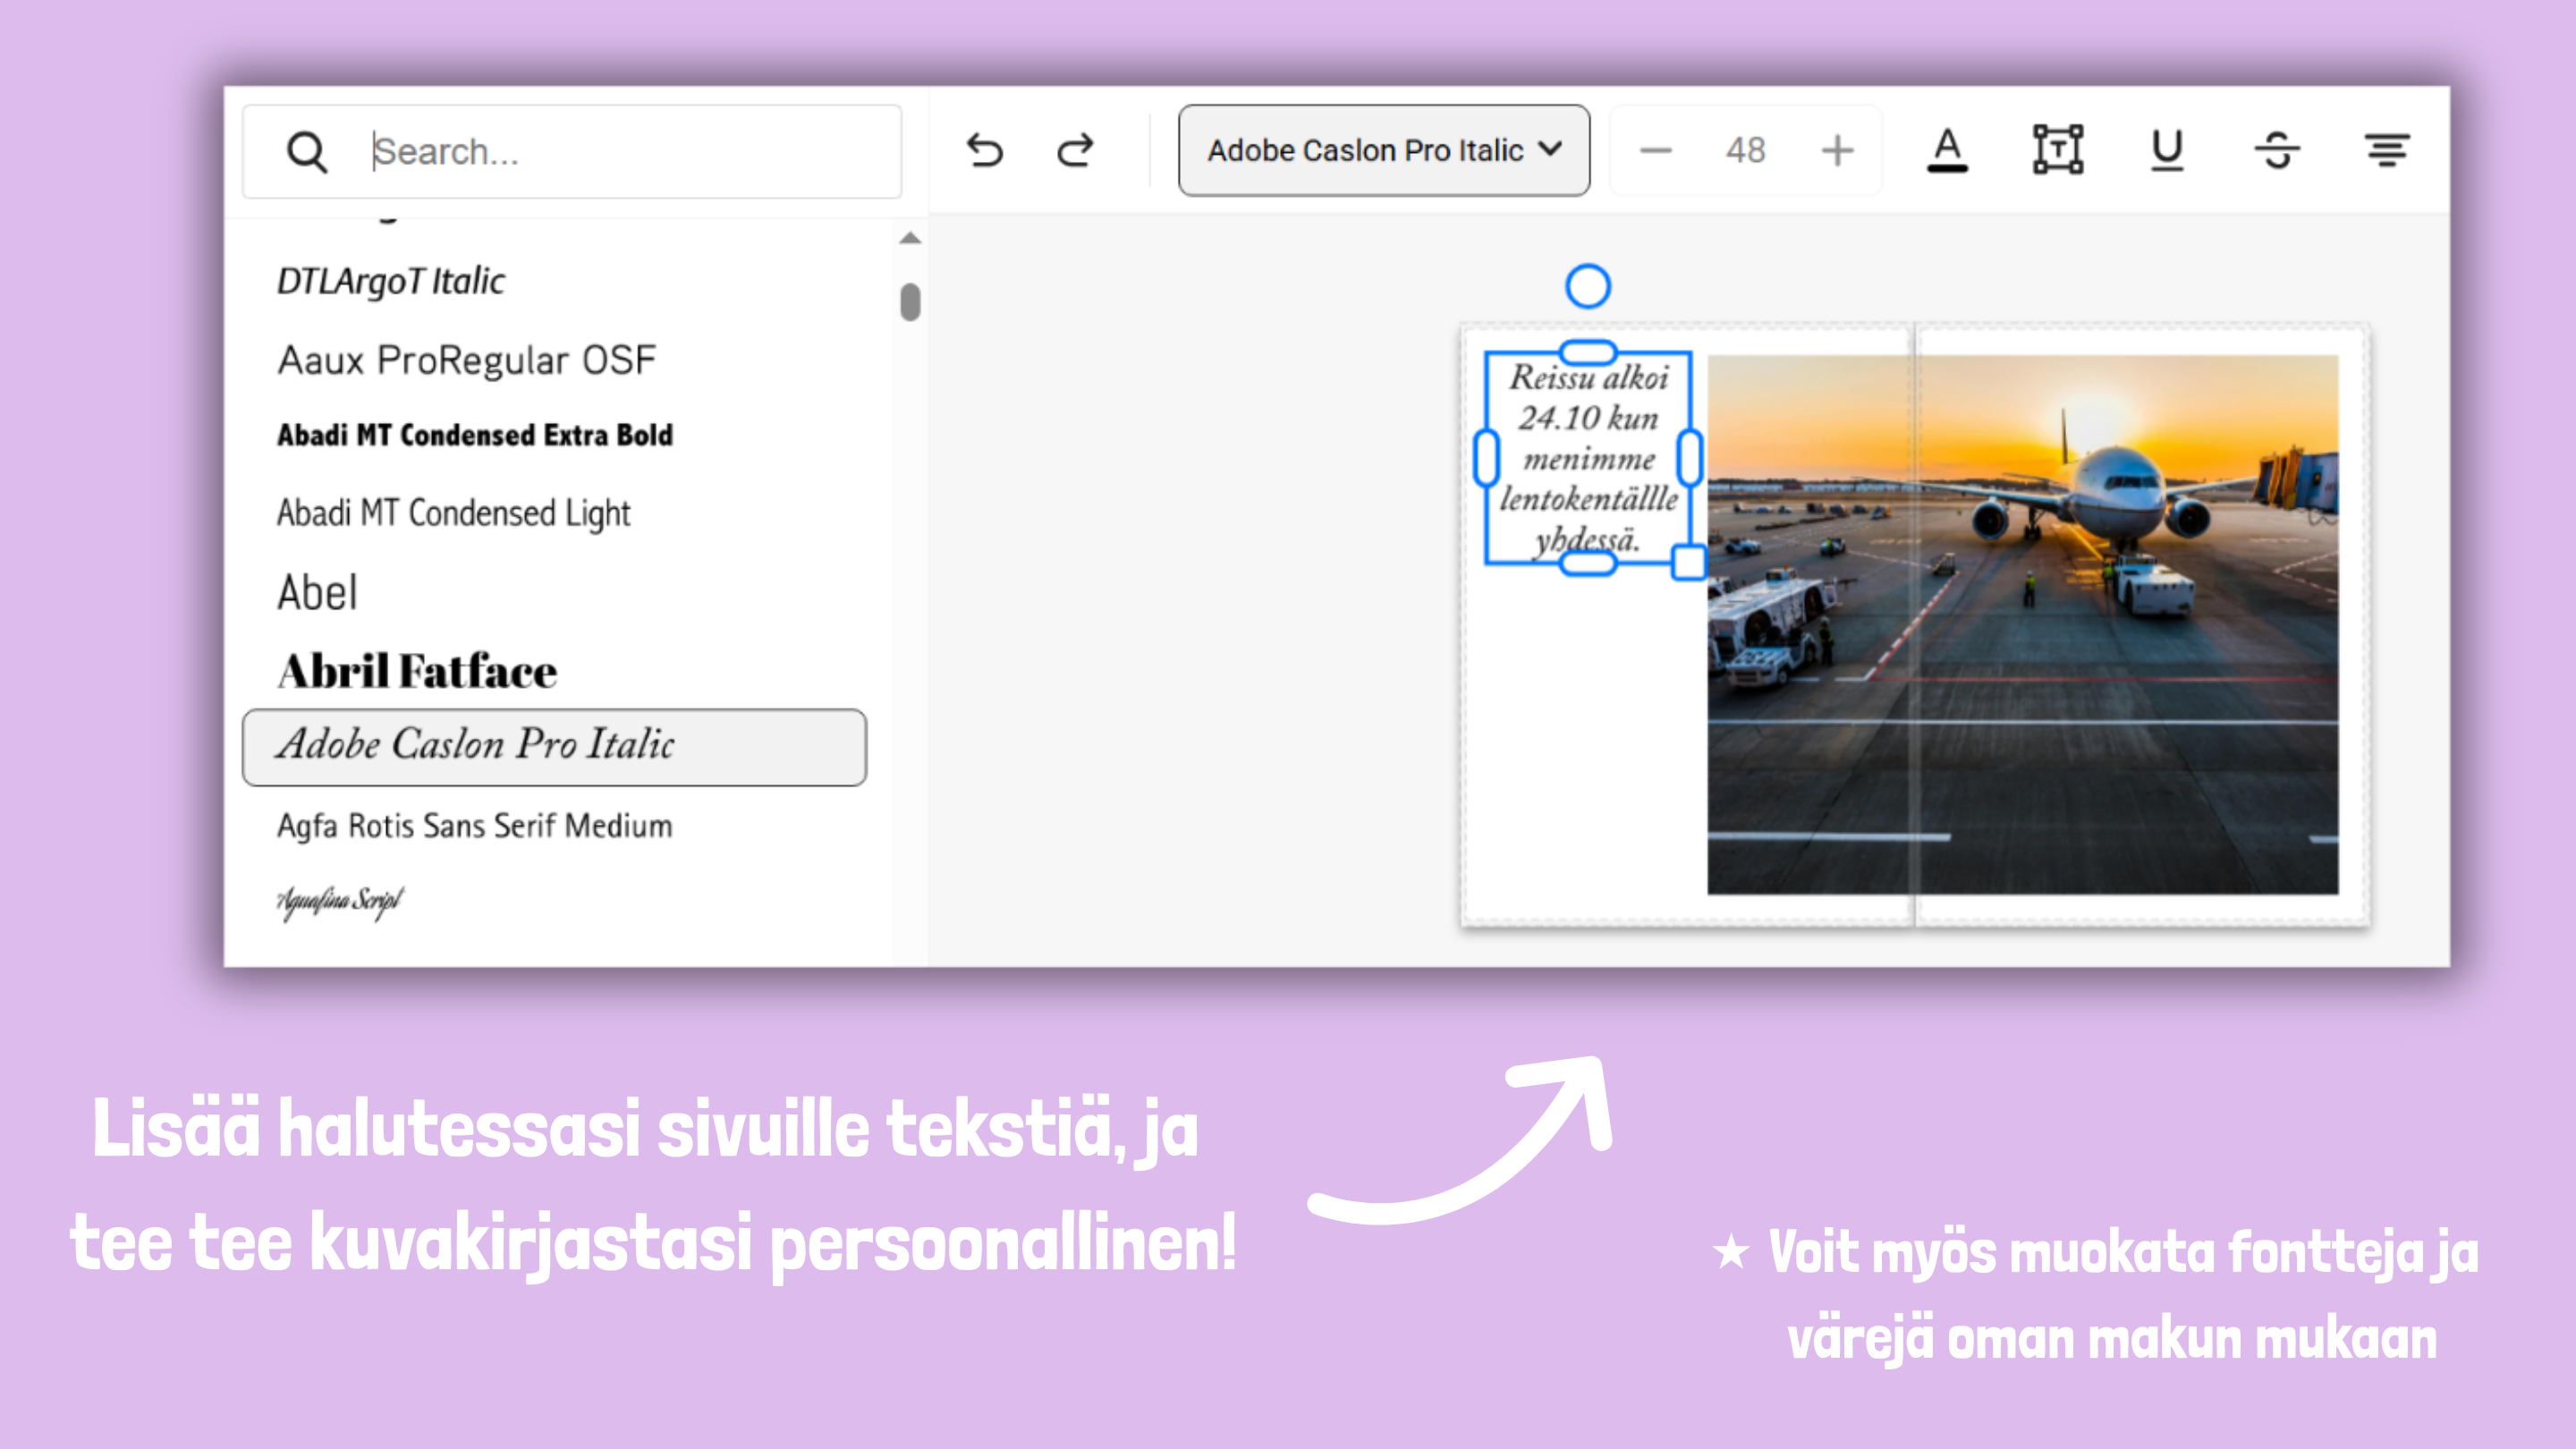Toggle underline formatting
The image size is (2576, 1449).
[x=2166, y=151]
